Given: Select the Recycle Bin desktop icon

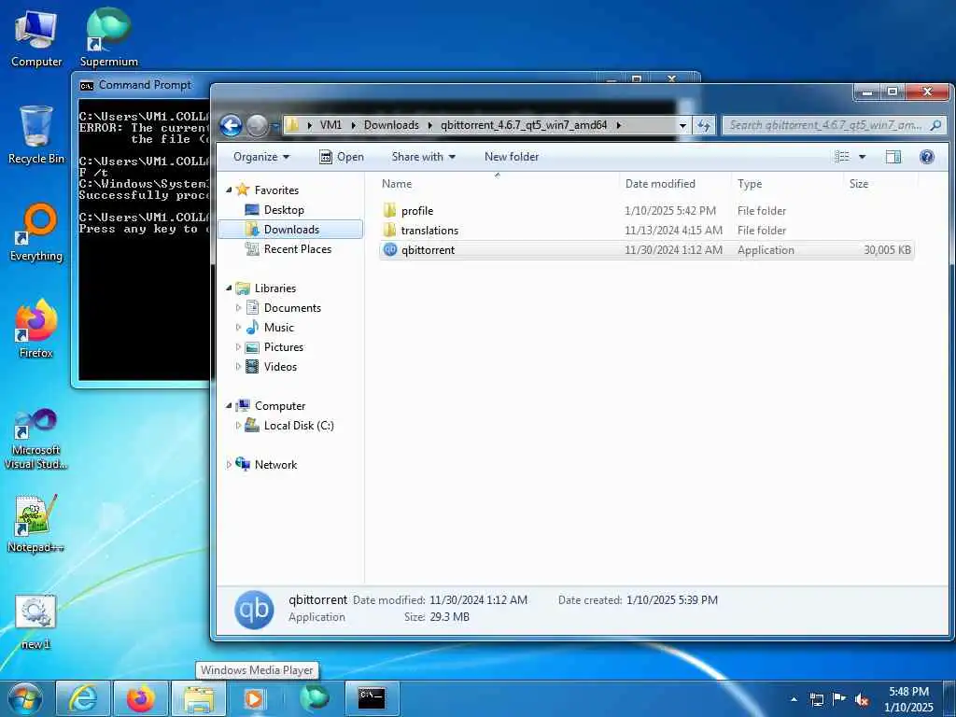Looking at the screenshot, I should click(36, 135).
